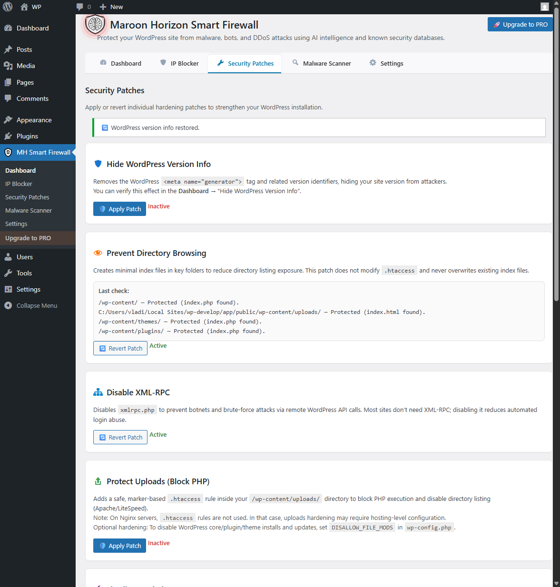The height and width of the screenshot is (587, 560).
Task: Click the xmlrpc.php code label
Action: [137, 410]
